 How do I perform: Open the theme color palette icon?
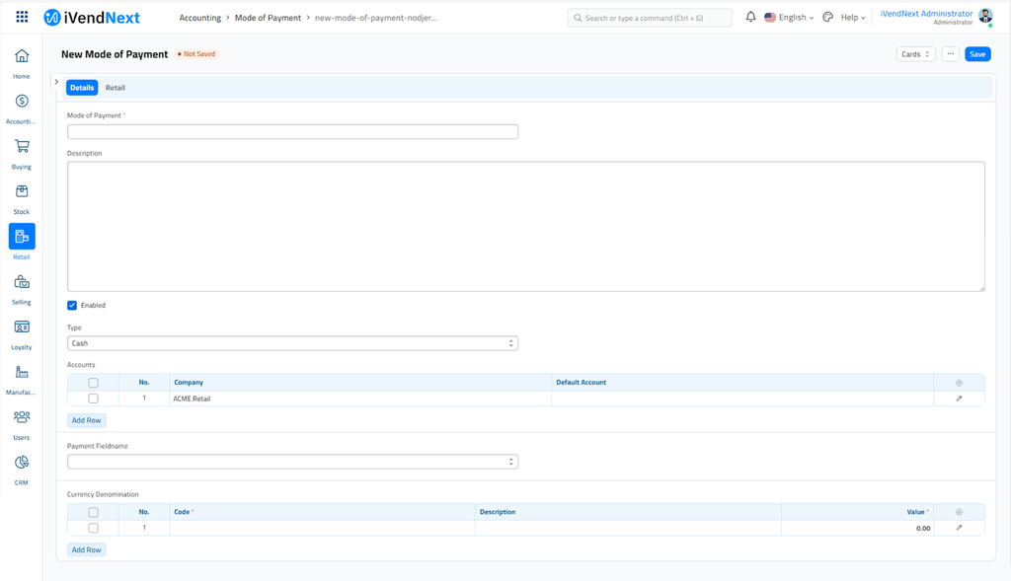coord(828,18)
